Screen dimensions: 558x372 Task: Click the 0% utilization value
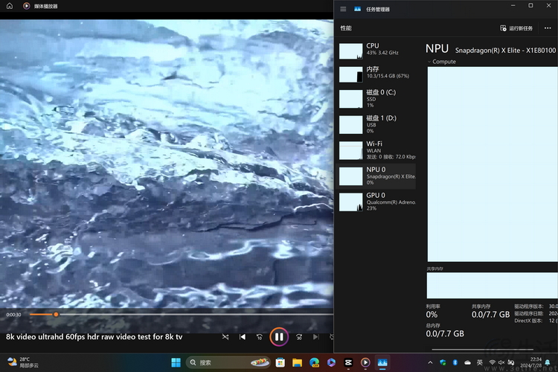432,314
